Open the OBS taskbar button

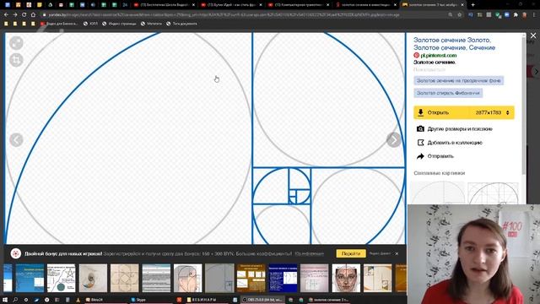(262, 300)
